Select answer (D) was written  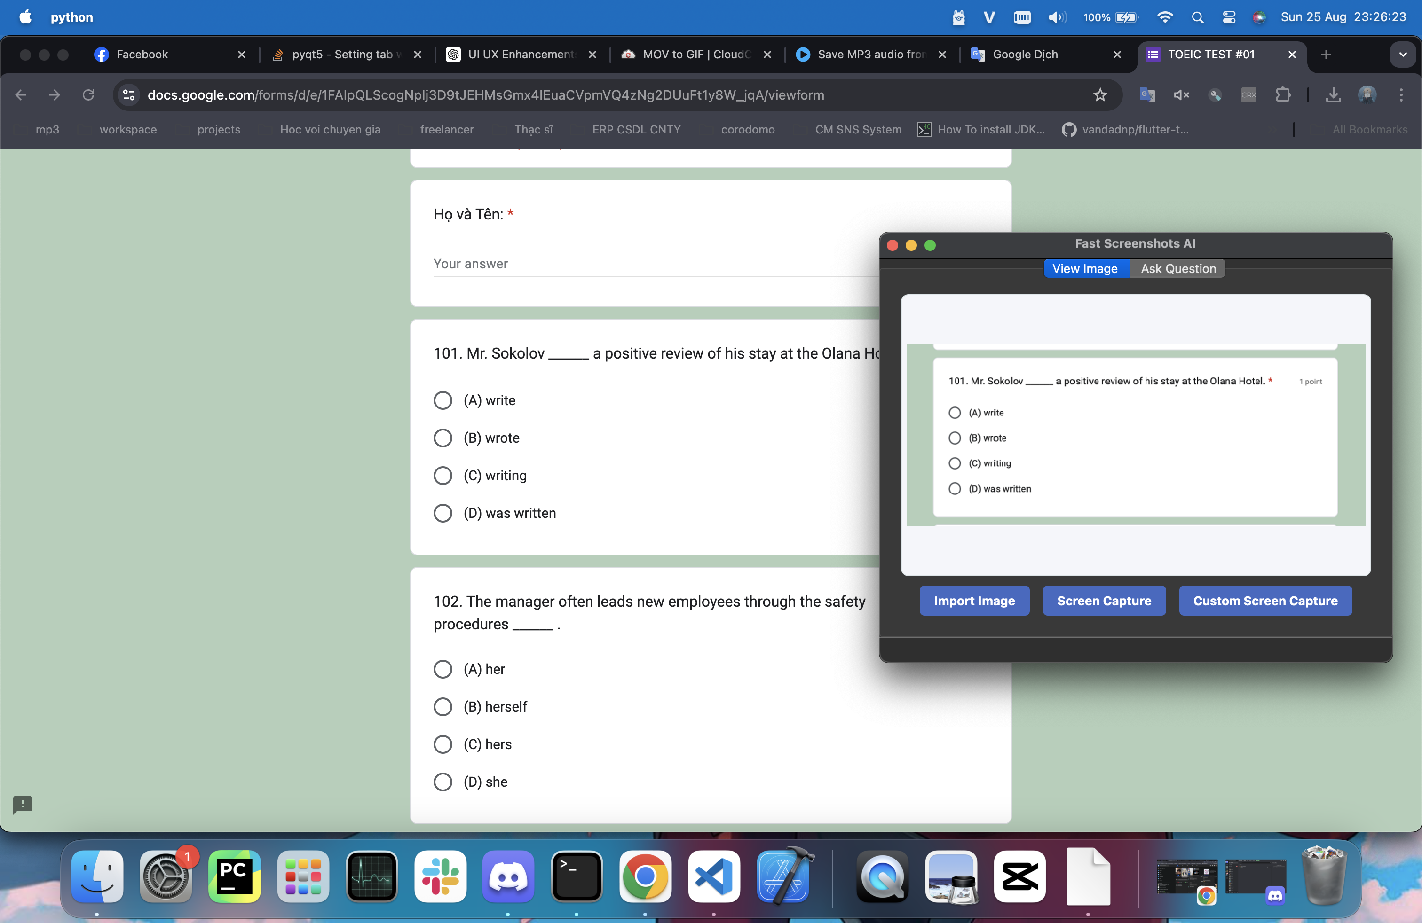click(443, 514)
